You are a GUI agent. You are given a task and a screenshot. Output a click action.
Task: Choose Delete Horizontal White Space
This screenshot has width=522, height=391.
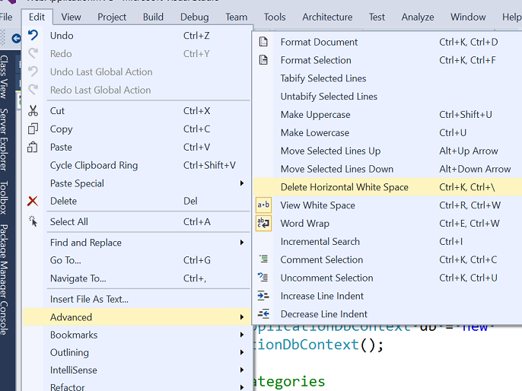point(344,187)
